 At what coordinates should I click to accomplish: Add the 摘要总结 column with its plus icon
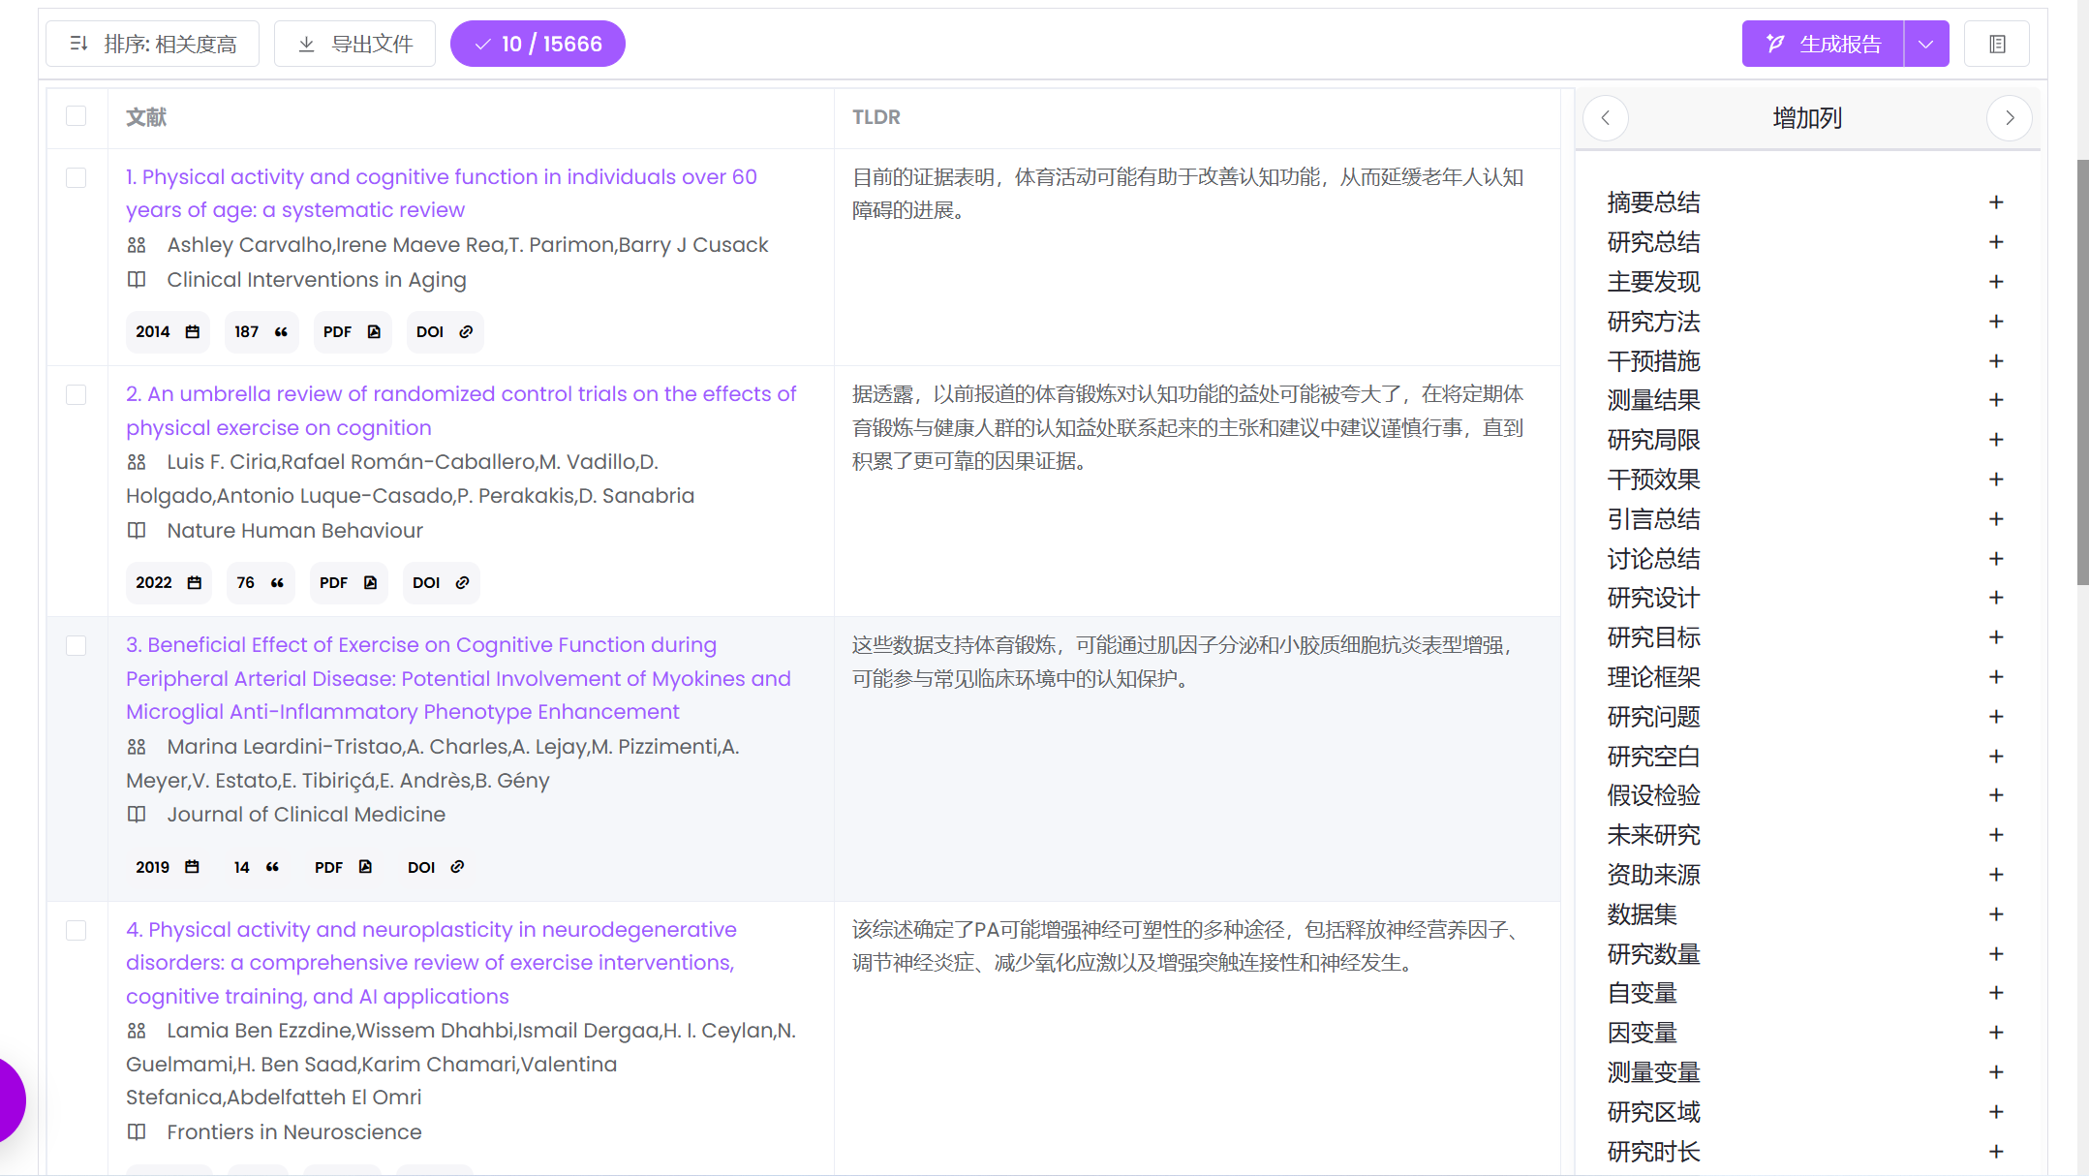tap(1995, 202)
